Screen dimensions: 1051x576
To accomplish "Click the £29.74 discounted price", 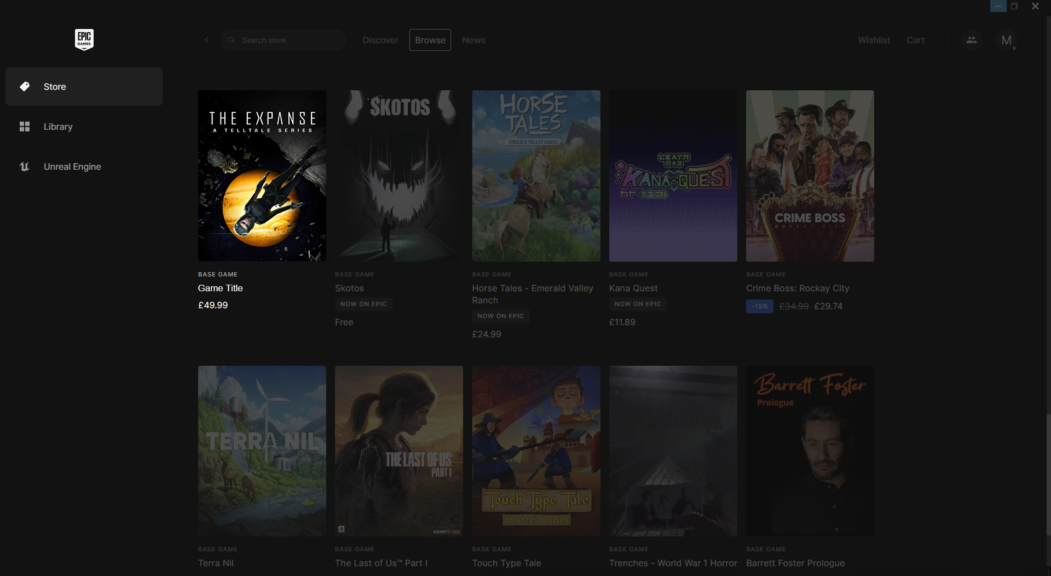I will [828, 306].
